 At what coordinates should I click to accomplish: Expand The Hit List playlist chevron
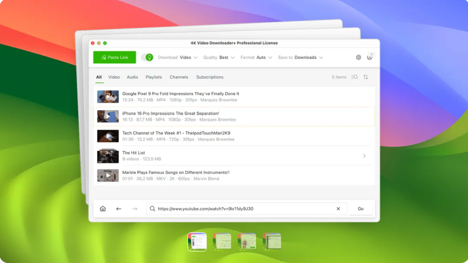[364, 155]
